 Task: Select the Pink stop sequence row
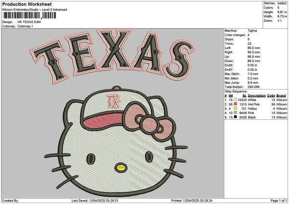[x=255, y=113]
